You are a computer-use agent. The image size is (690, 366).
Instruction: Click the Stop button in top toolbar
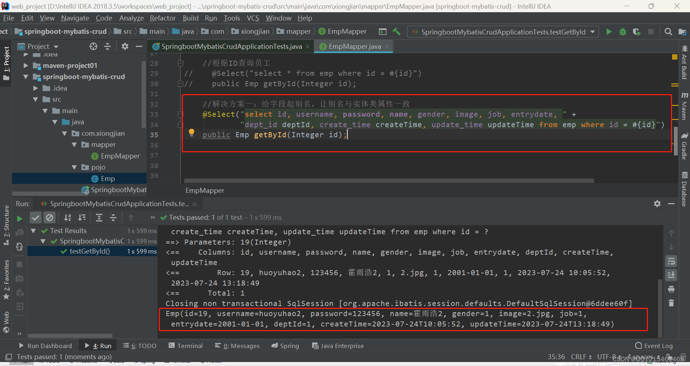[x=650, y=32]
